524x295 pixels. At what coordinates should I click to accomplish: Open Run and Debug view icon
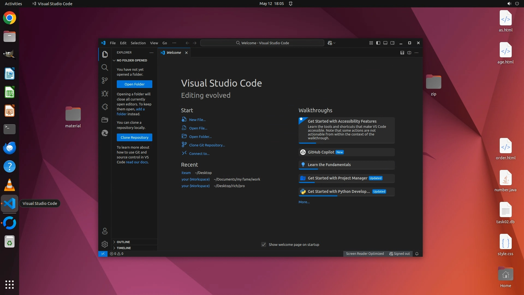105,93
